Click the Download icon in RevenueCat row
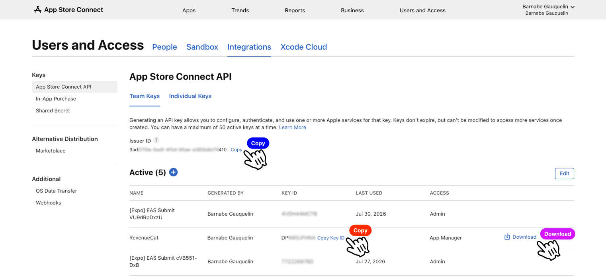Screen dimensions: 606x276 point(507,237)
